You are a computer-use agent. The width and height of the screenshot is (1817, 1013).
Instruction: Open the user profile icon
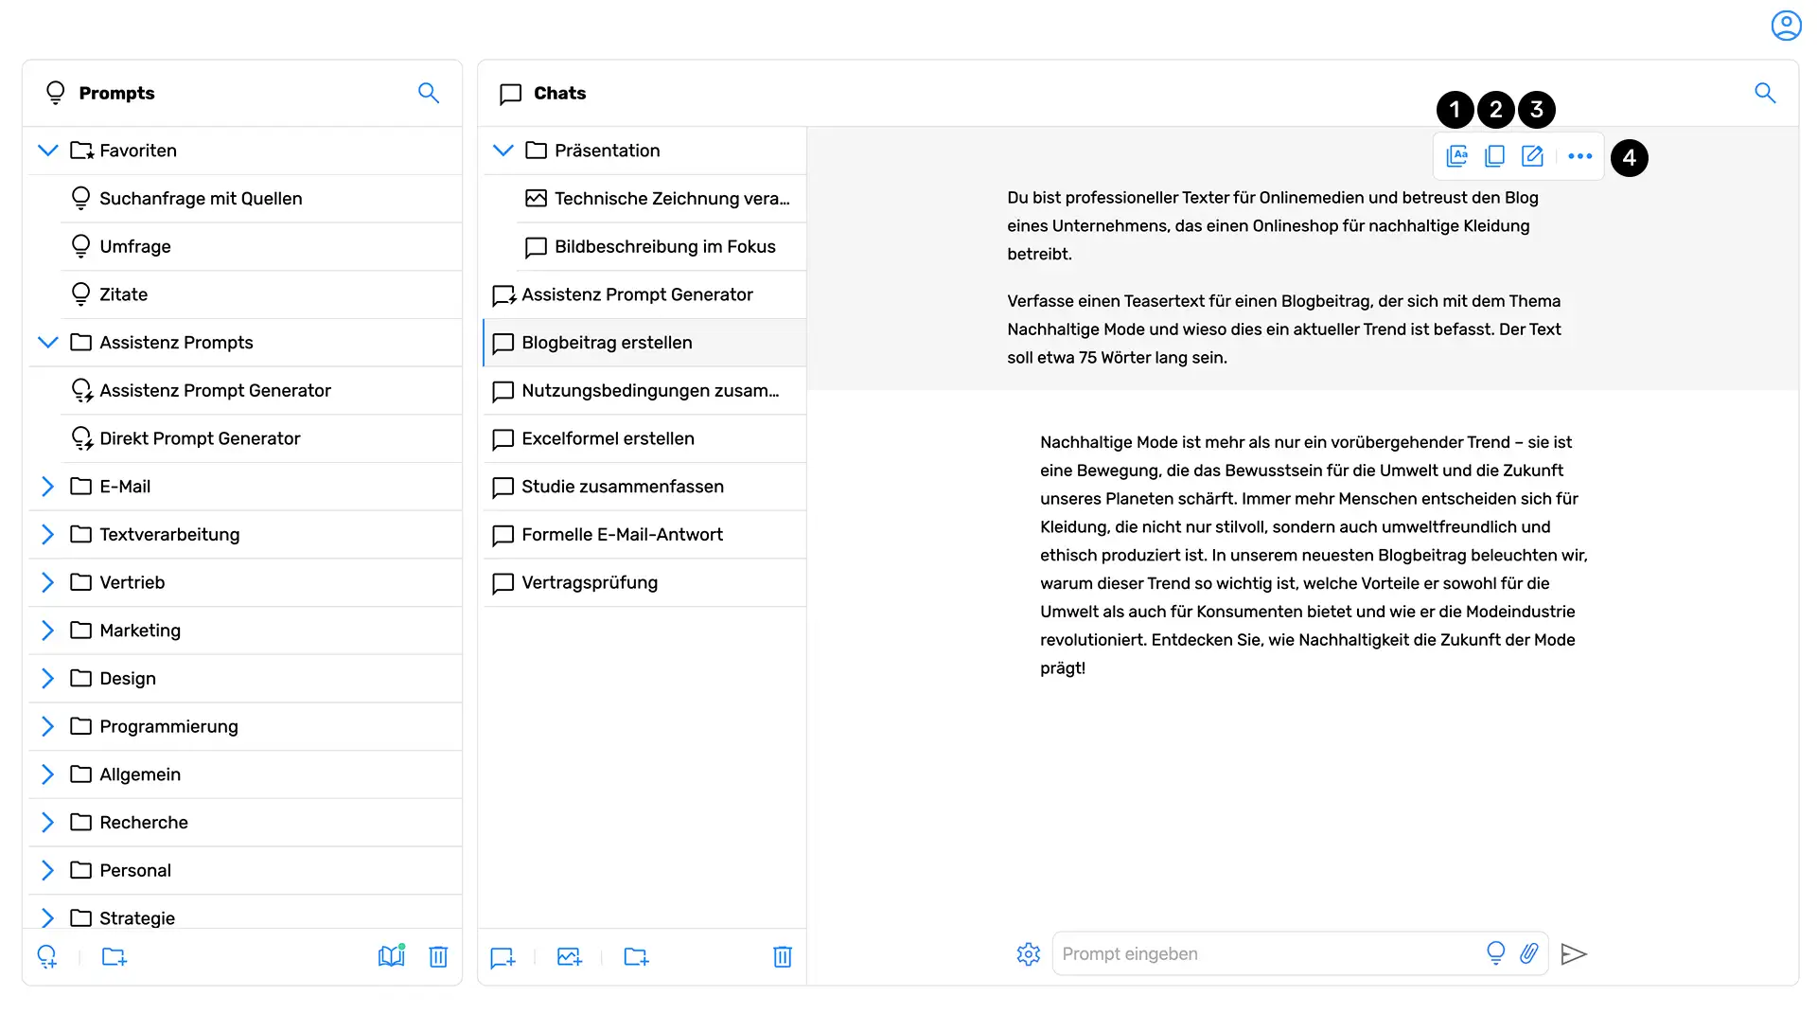[1786, 26]
